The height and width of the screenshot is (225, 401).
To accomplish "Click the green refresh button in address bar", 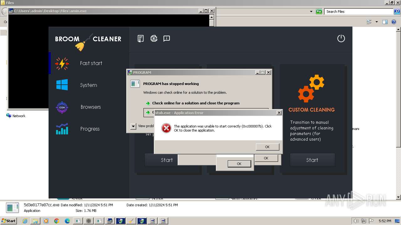I will (x=319, y=12).
